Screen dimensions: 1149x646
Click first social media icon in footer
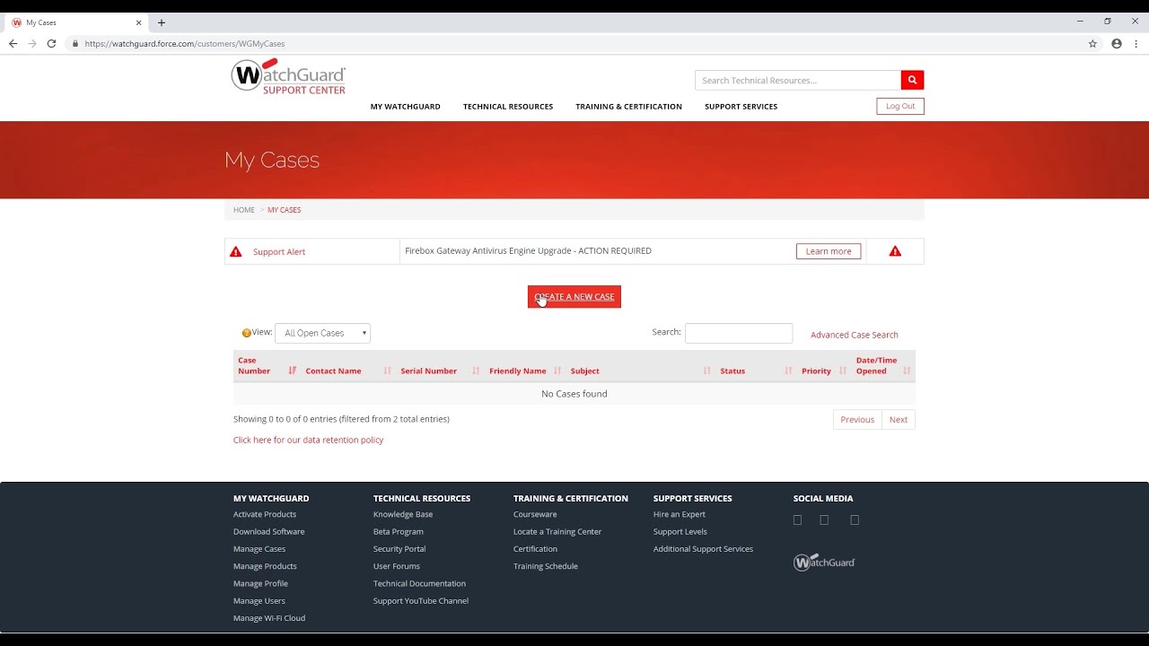click(x=797, y=519)
